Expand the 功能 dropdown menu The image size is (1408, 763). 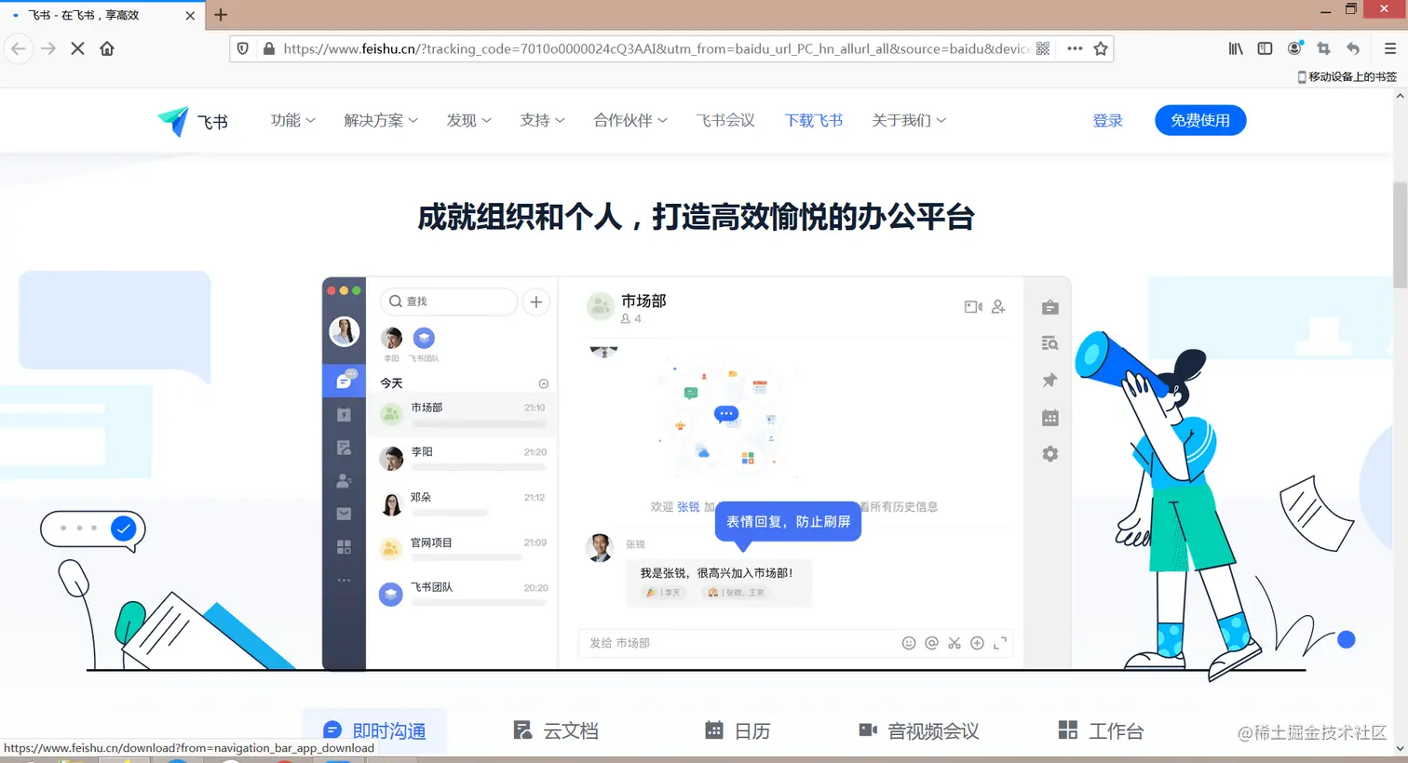click(293, 120)
